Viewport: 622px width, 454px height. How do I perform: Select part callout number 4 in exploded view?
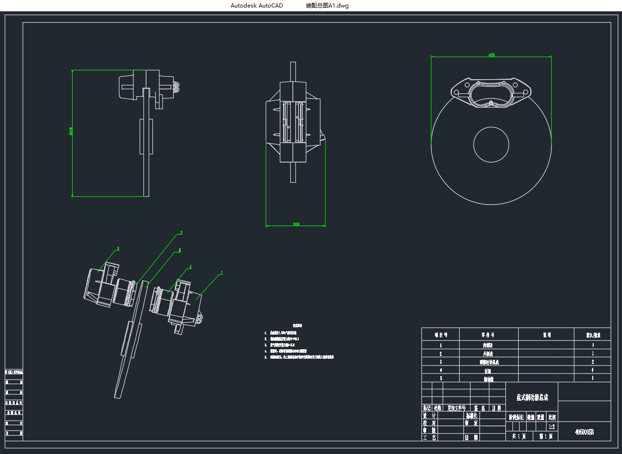click(191, 267)
